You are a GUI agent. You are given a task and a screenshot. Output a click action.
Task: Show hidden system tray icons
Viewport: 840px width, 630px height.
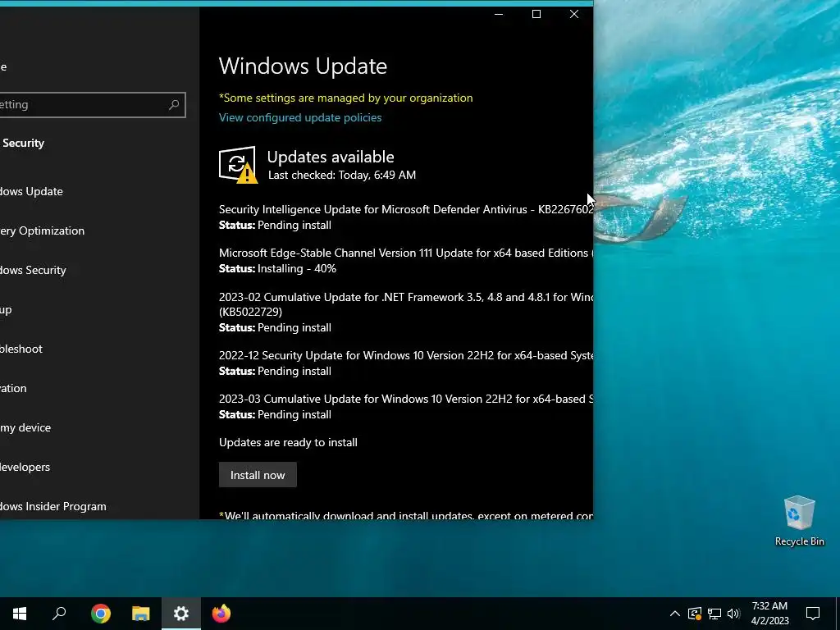675,614
